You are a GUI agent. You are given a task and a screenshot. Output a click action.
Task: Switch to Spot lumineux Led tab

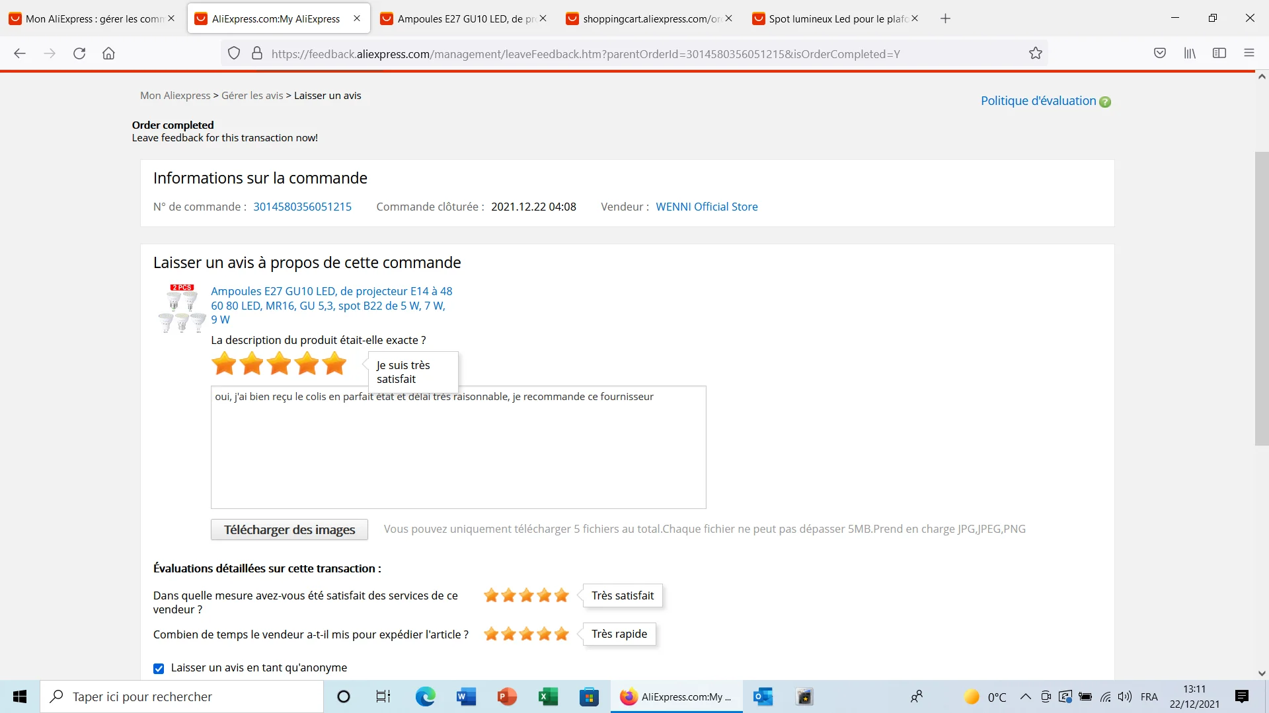(x=836, y=18)
